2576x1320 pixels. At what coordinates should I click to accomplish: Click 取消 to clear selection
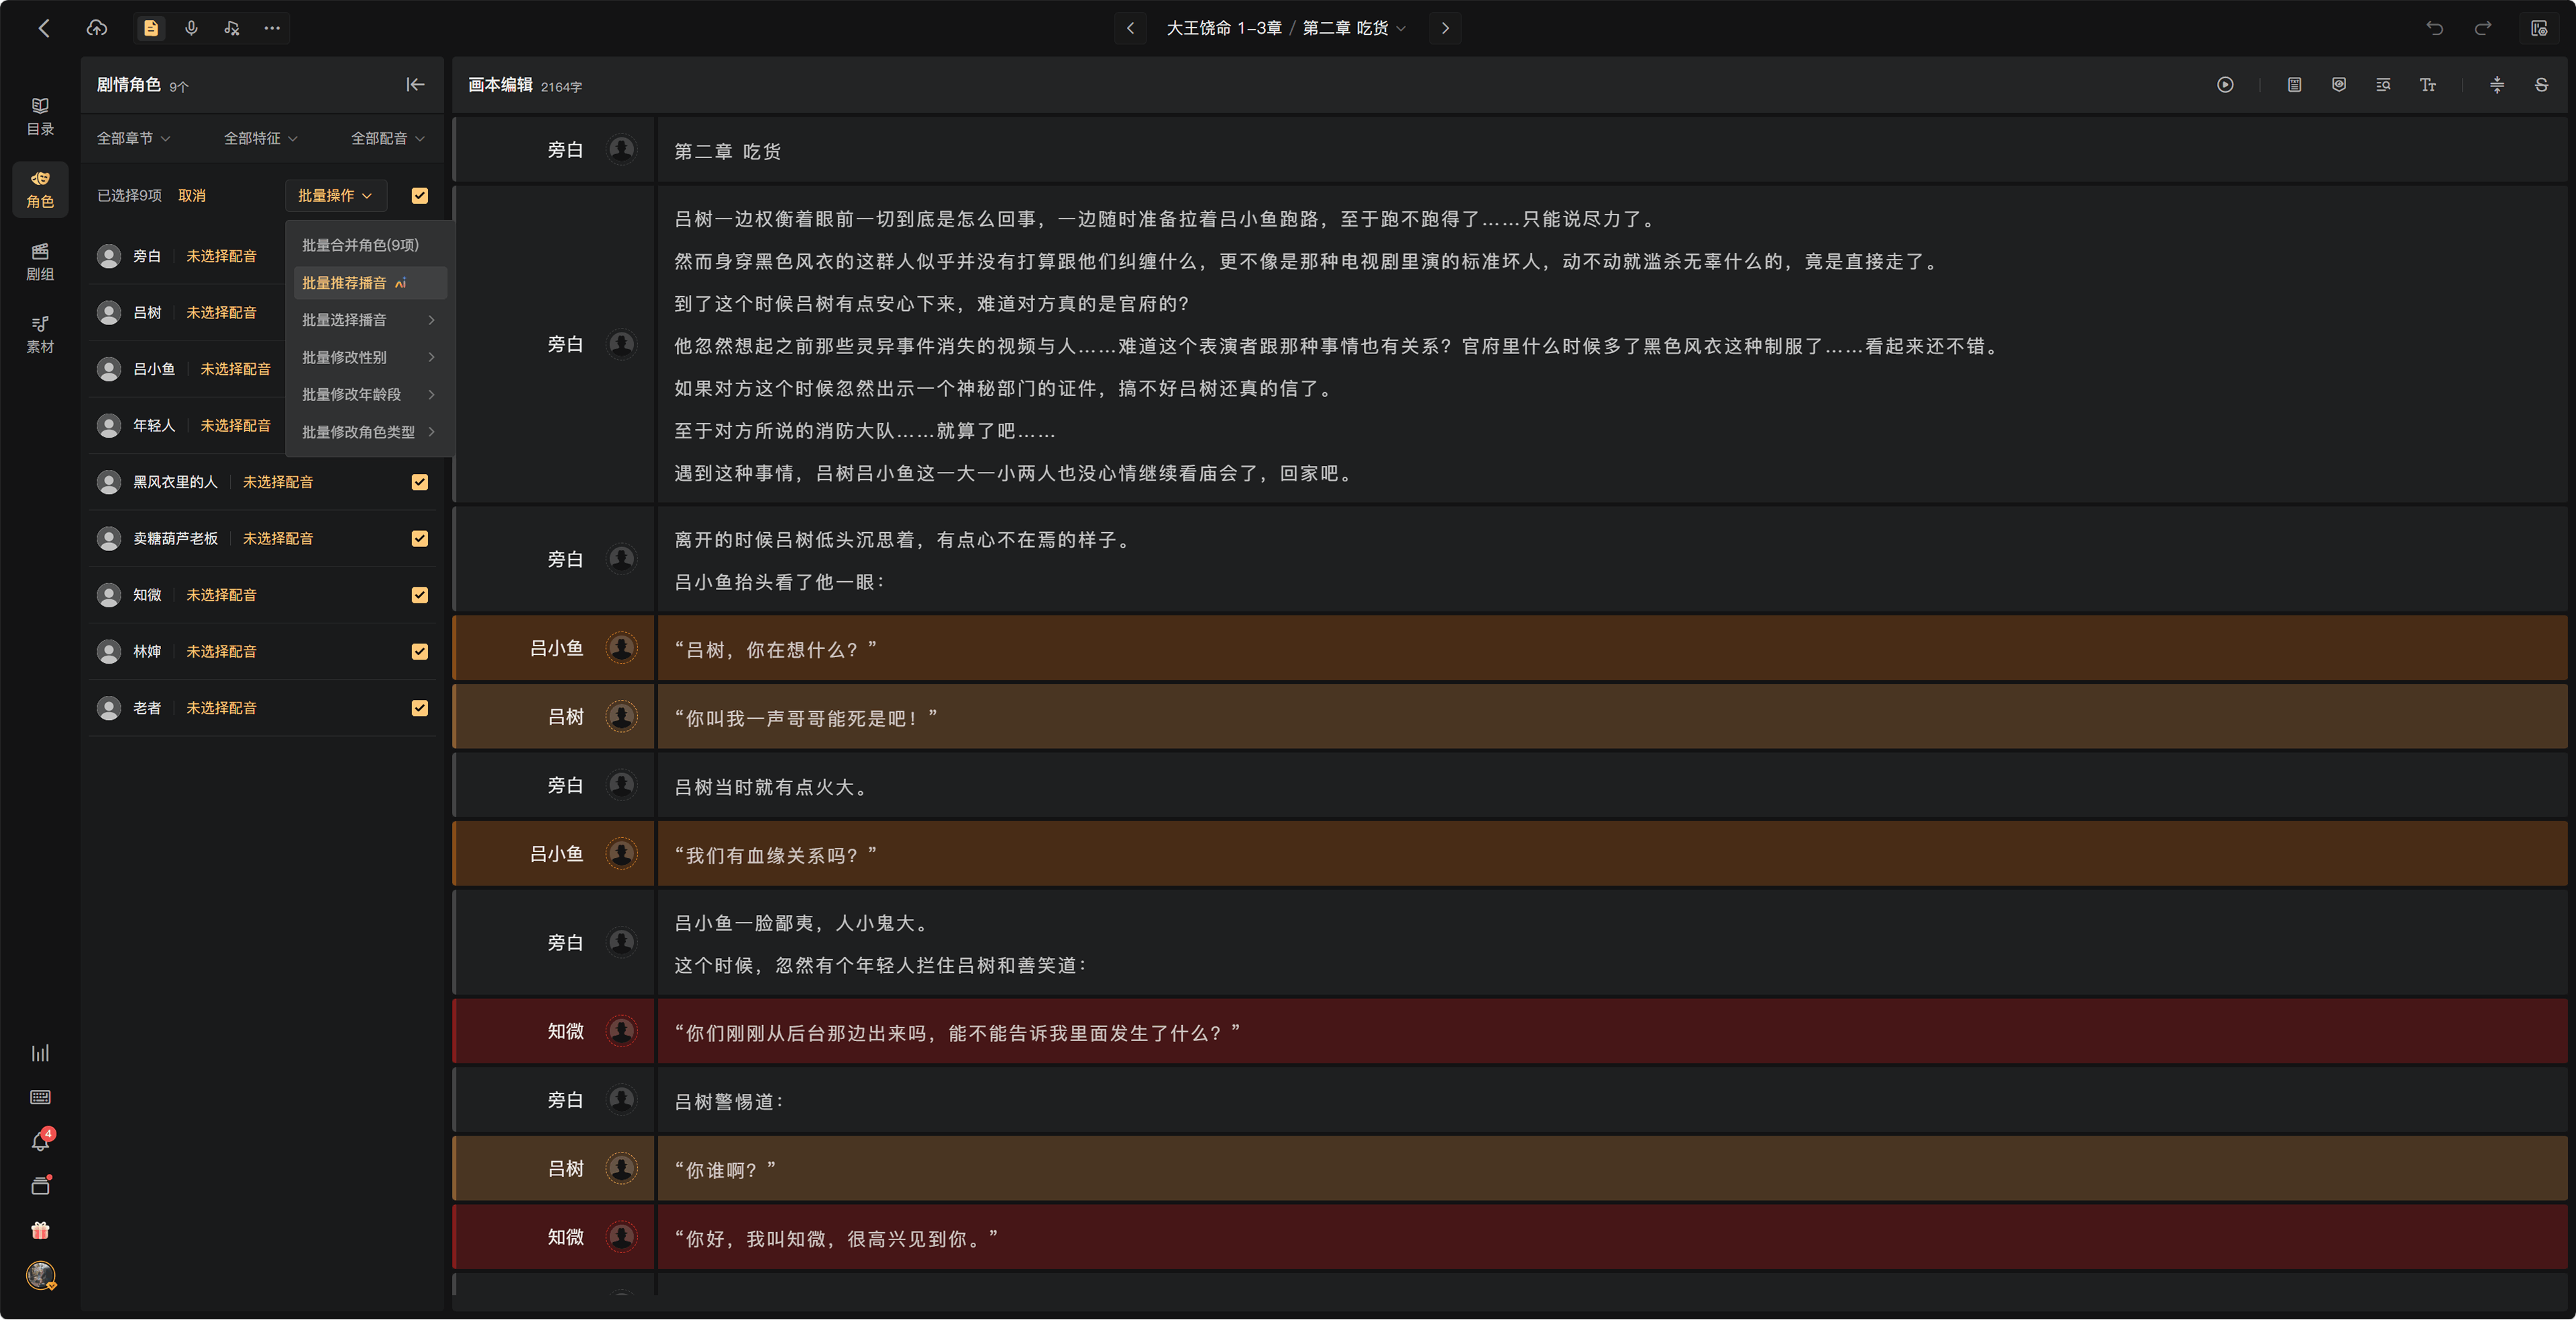click(x=192, y=196)
